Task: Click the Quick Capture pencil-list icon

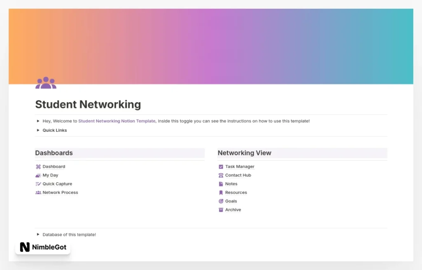Action: [x=38, y=184]
